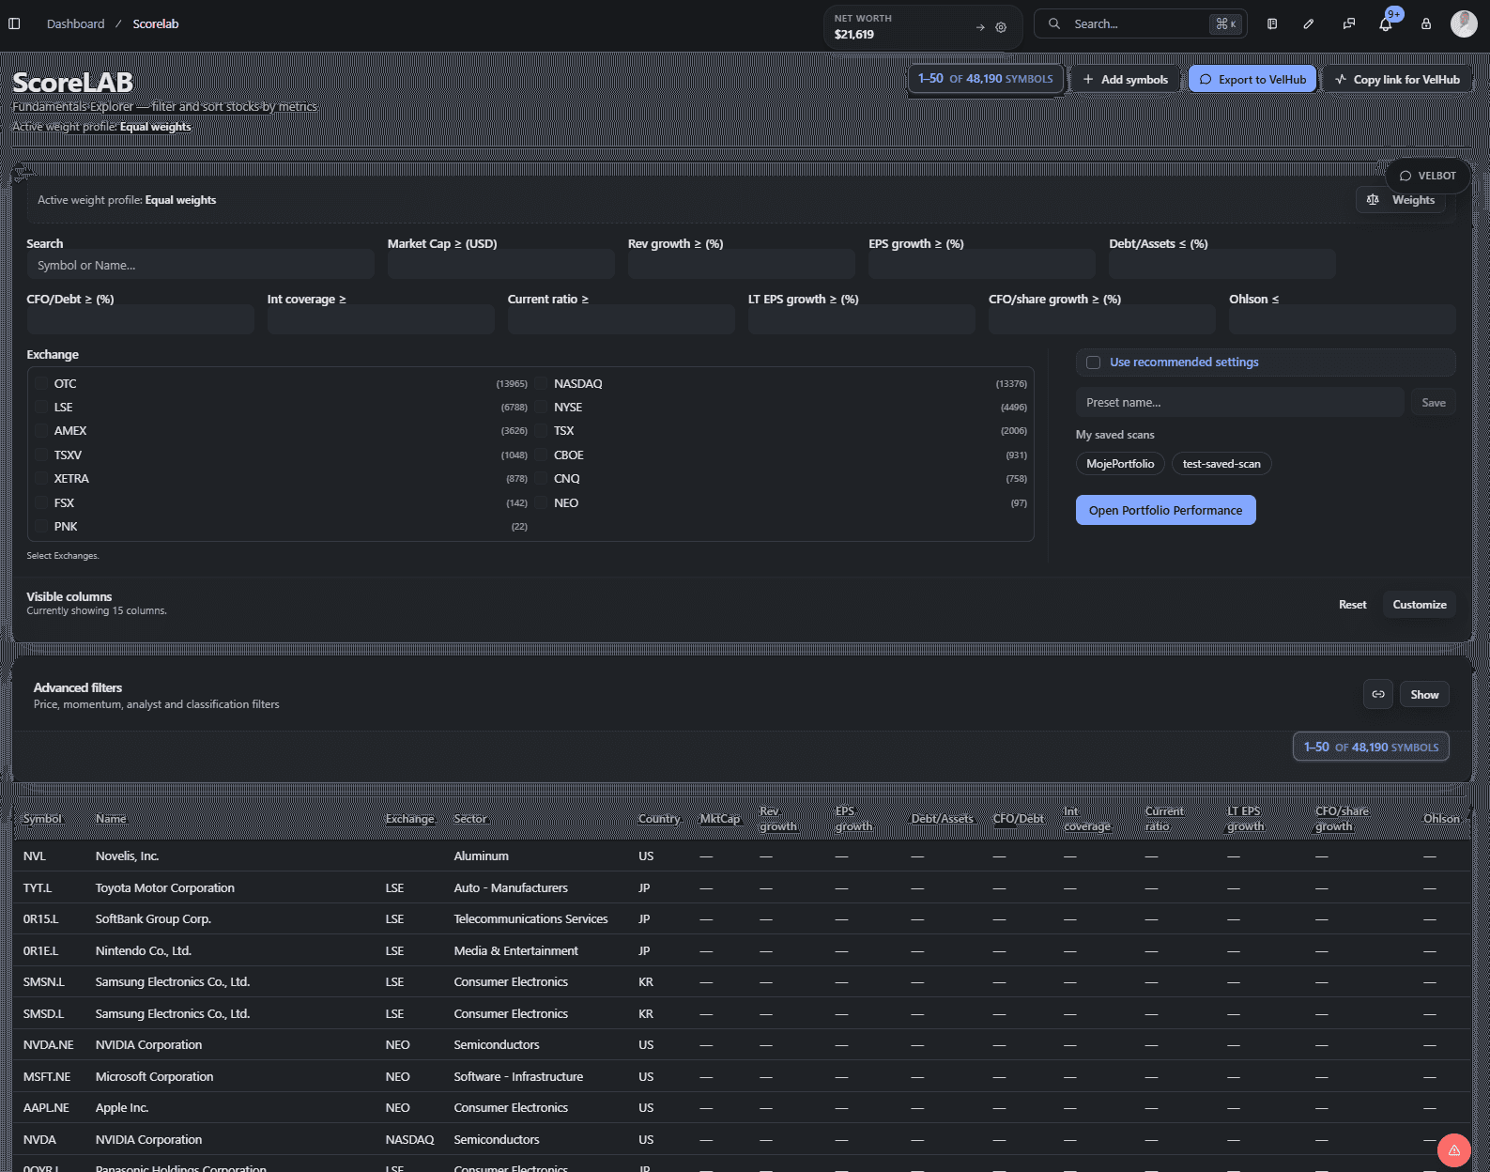Screen dimensions: 1490x1172
Task: Open Weights balance-scale settings
Action: [1401, 200]
